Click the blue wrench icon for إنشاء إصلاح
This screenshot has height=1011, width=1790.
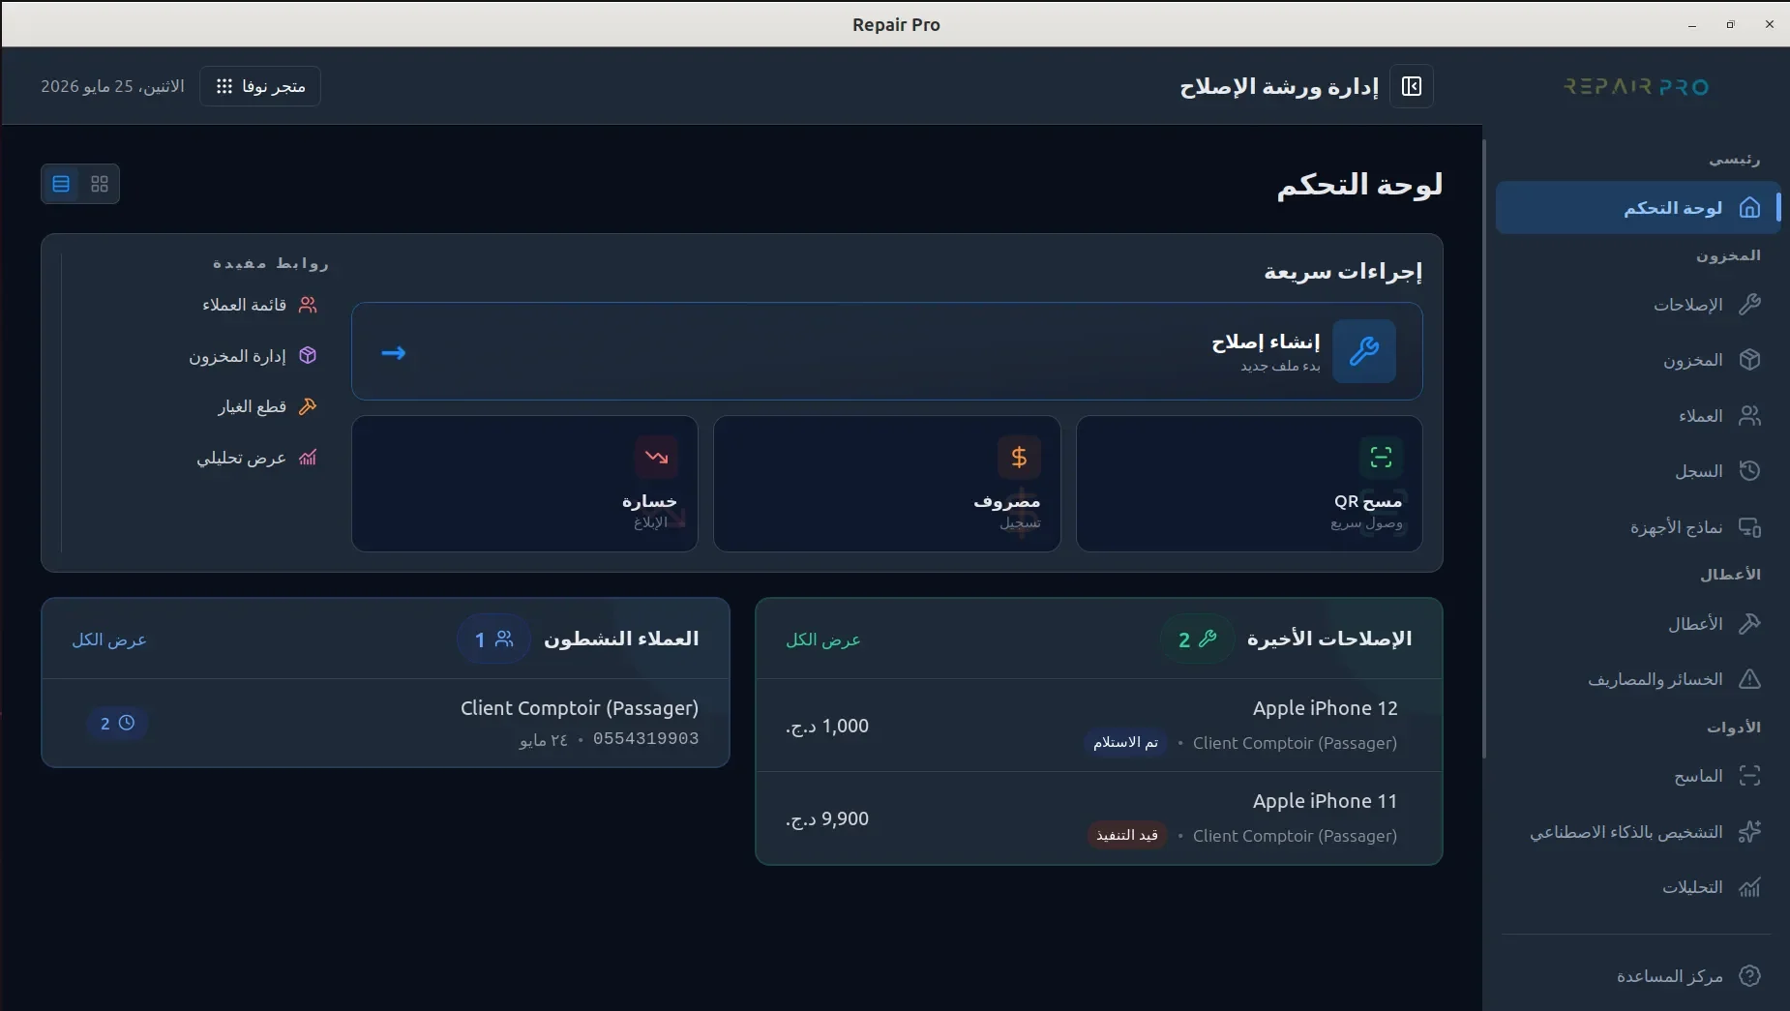pos(1364,351)
